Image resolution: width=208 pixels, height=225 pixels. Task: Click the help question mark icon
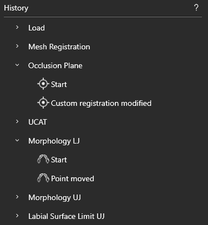tap(196, 8)
